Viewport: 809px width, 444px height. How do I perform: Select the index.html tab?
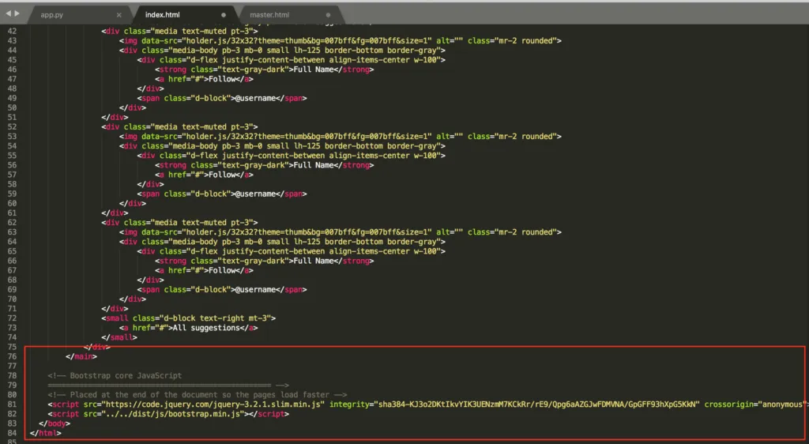tap(162, 15)
